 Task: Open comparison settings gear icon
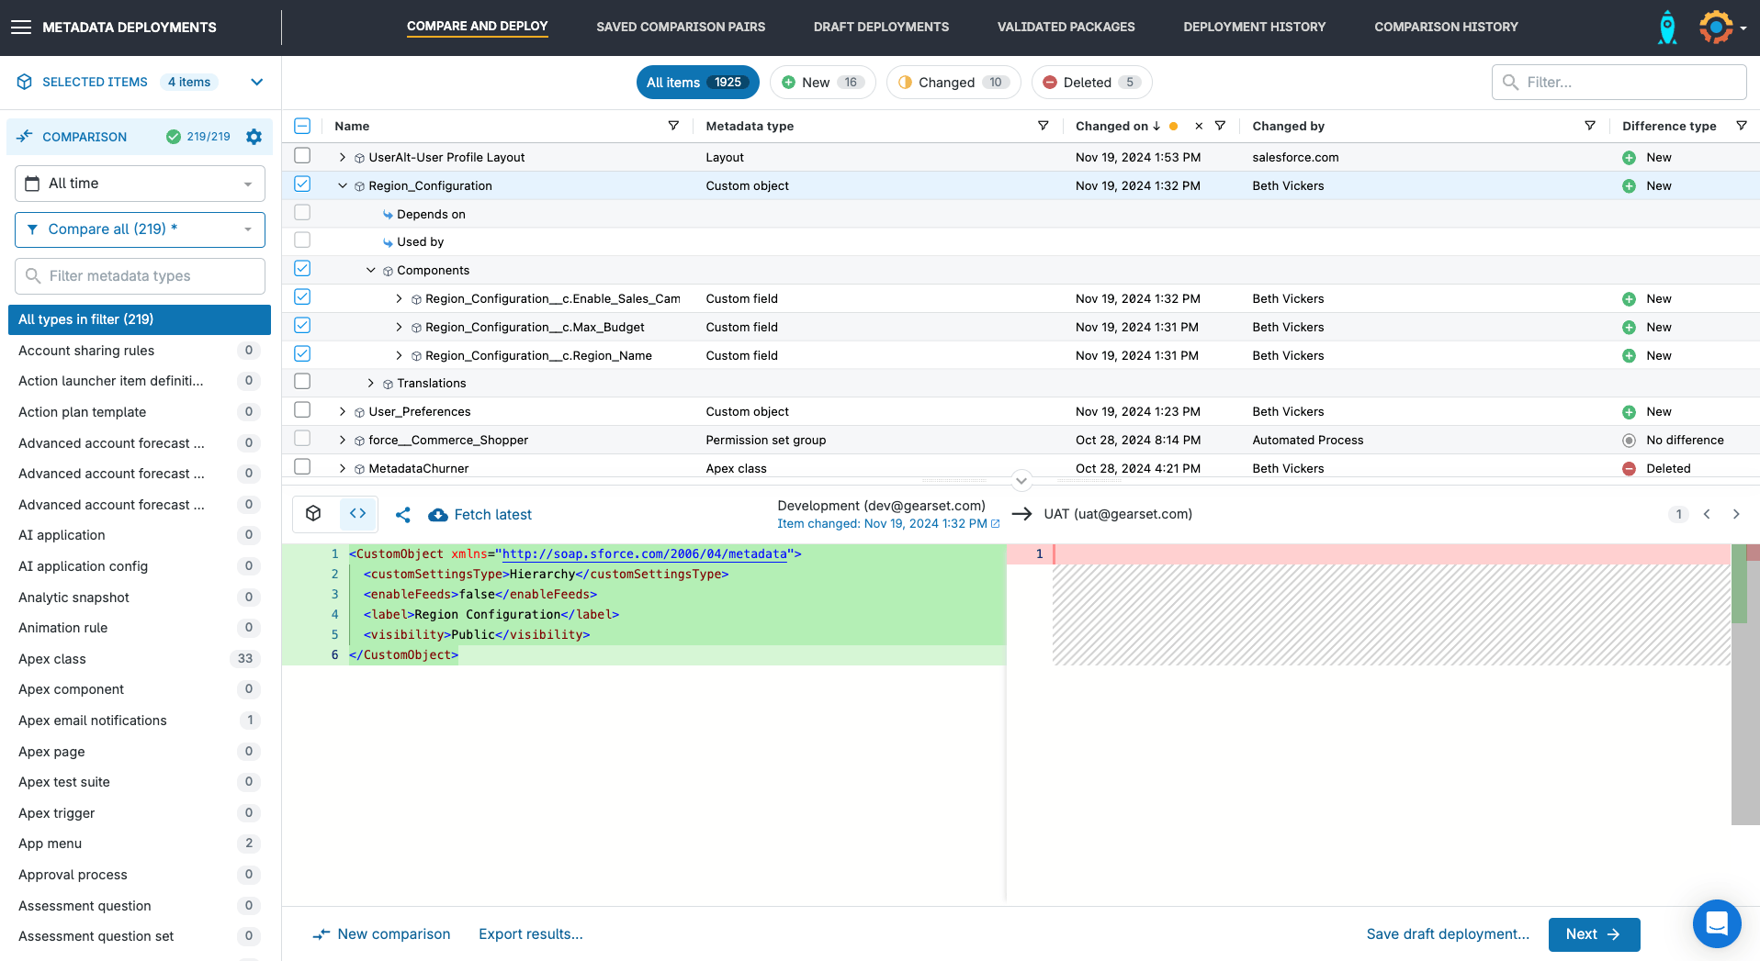pos(254,137)
